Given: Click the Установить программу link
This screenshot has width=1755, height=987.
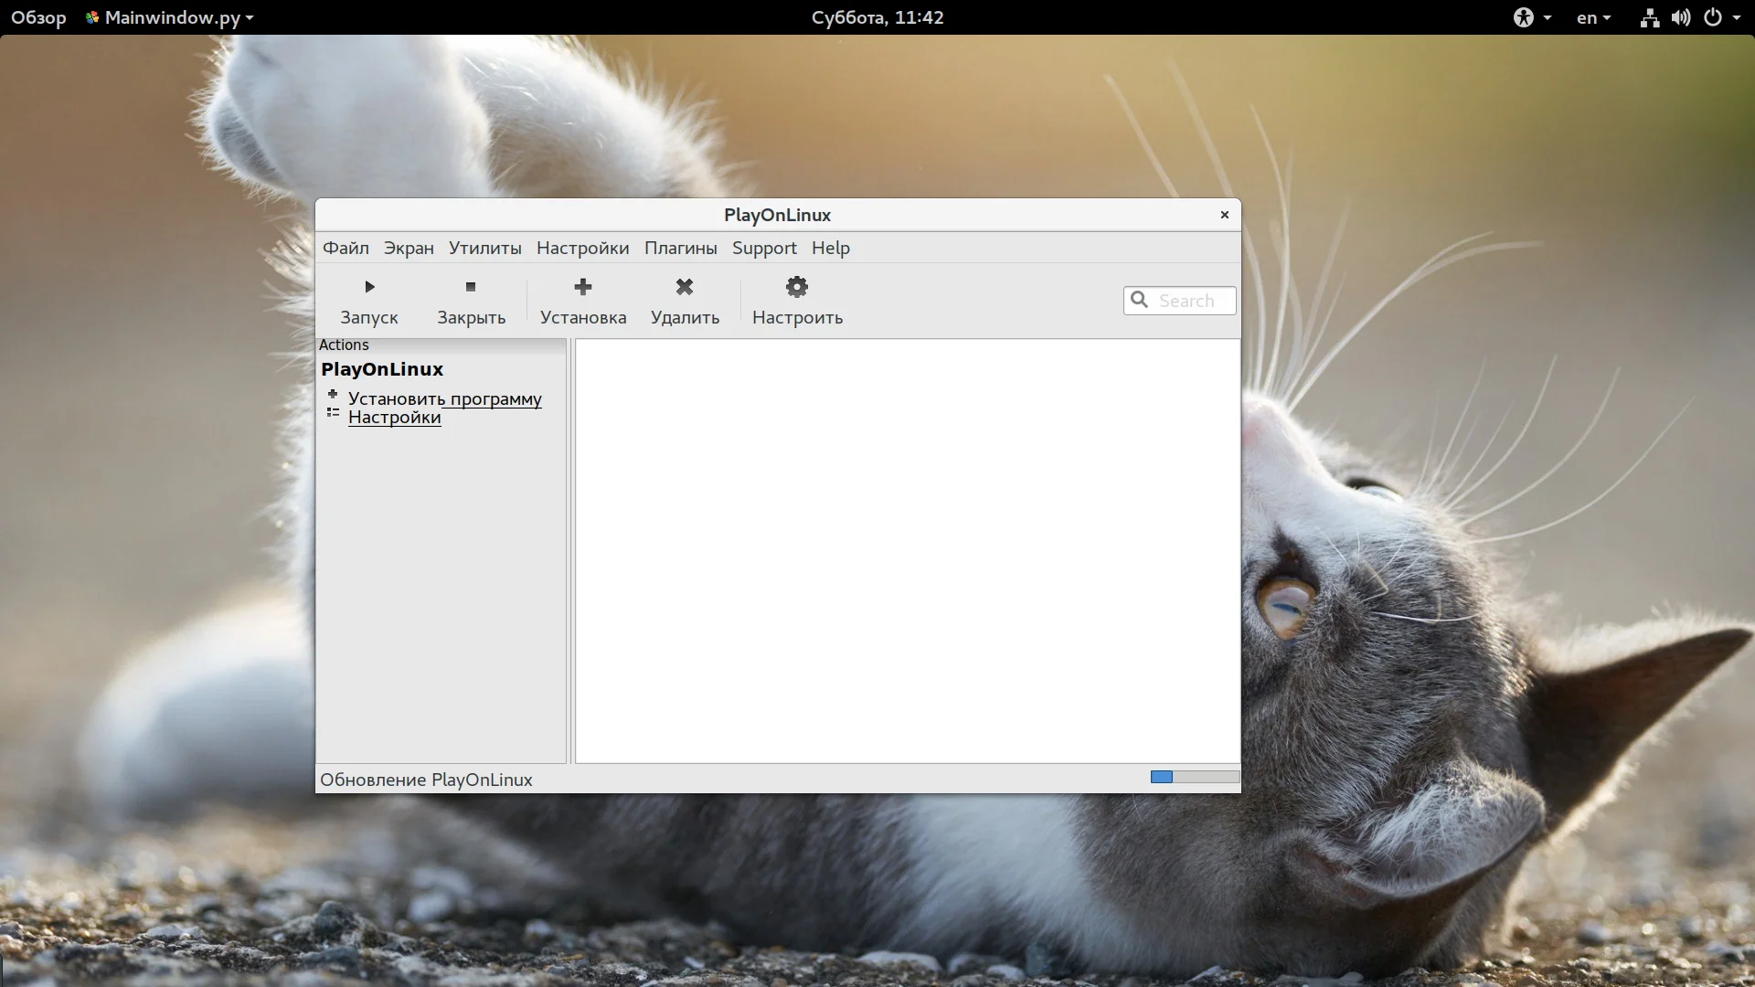Looking at the screenshot, I should (x=444, y=398).
